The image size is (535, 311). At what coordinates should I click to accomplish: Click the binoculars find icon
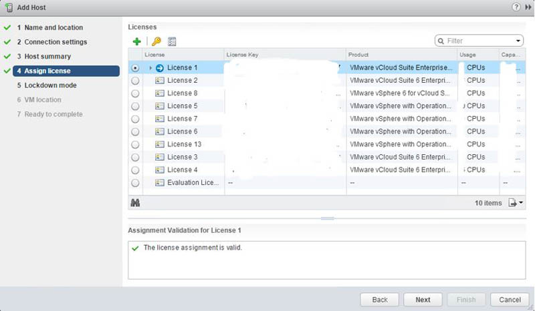(135, 203)
